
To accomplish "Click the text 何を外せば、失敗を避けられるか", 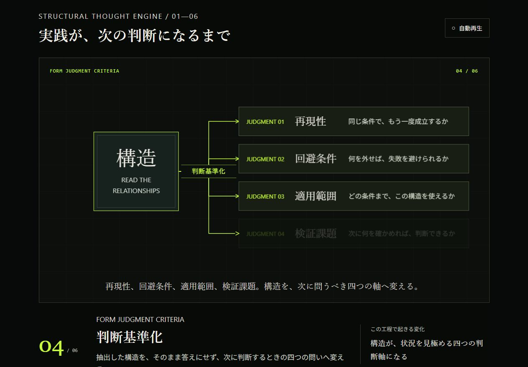I will [x=399, y=159].
